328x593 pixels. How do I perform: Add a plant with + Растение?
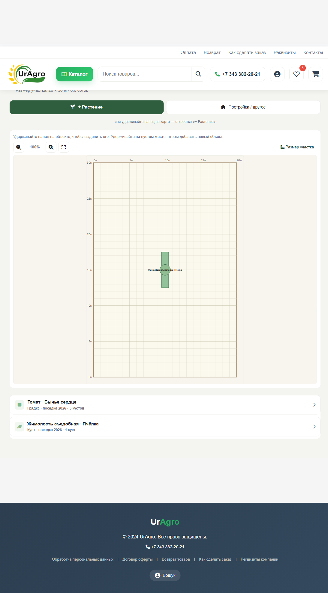87,107
